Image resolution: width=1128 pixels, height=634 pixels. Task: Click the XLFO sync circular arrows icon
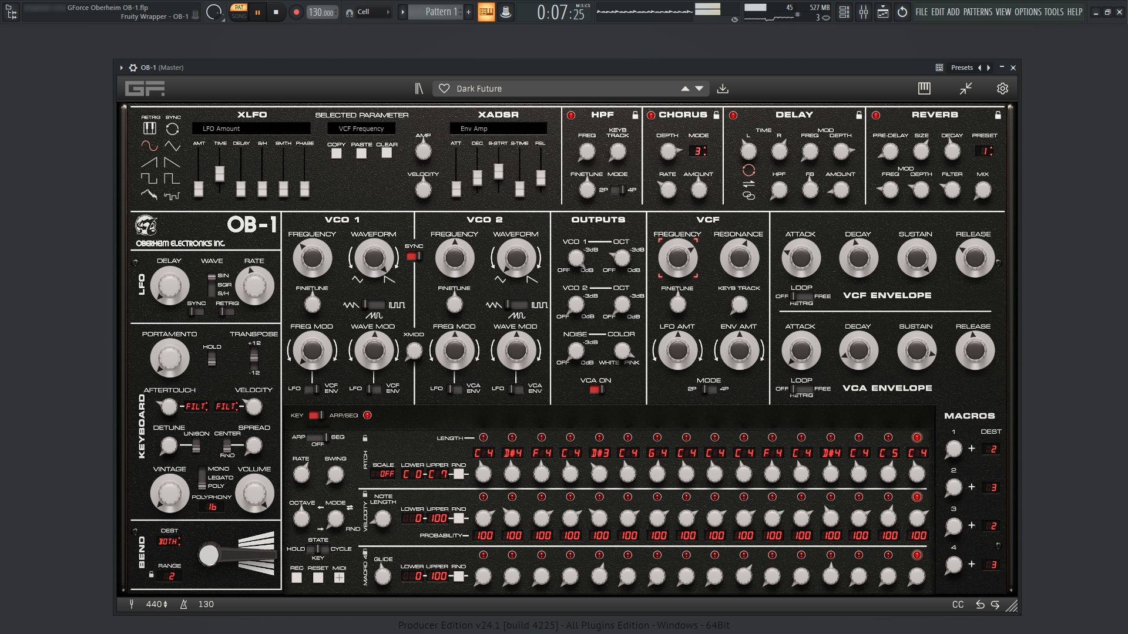click(x=172, y=129)
